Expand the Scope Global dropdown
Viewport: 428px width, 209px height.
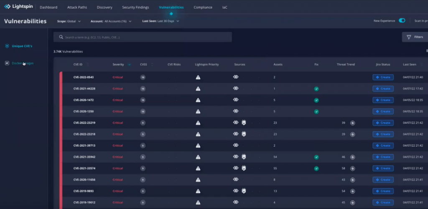pyautogui.click(x=69, y=21)
